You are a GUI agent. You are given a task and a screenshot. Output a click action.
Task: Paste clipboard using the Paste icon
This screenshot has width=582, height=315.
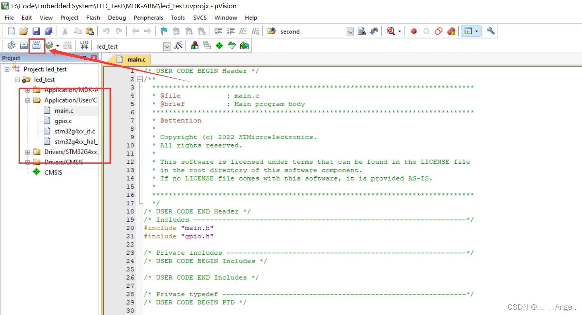tap(90, 31)
